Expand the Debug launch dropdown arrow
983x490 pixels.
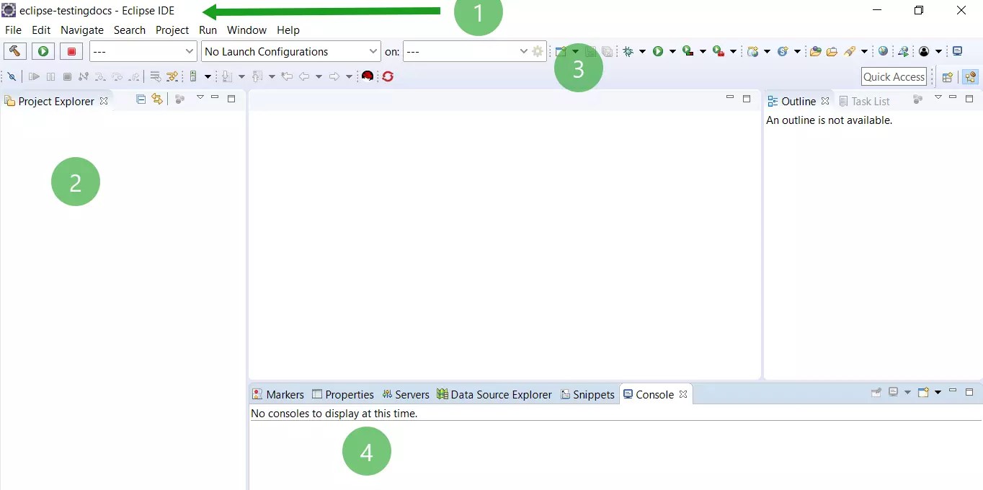tap(642, 51)
